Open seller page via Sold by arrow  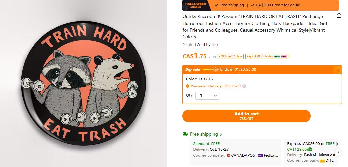[217, 45]
